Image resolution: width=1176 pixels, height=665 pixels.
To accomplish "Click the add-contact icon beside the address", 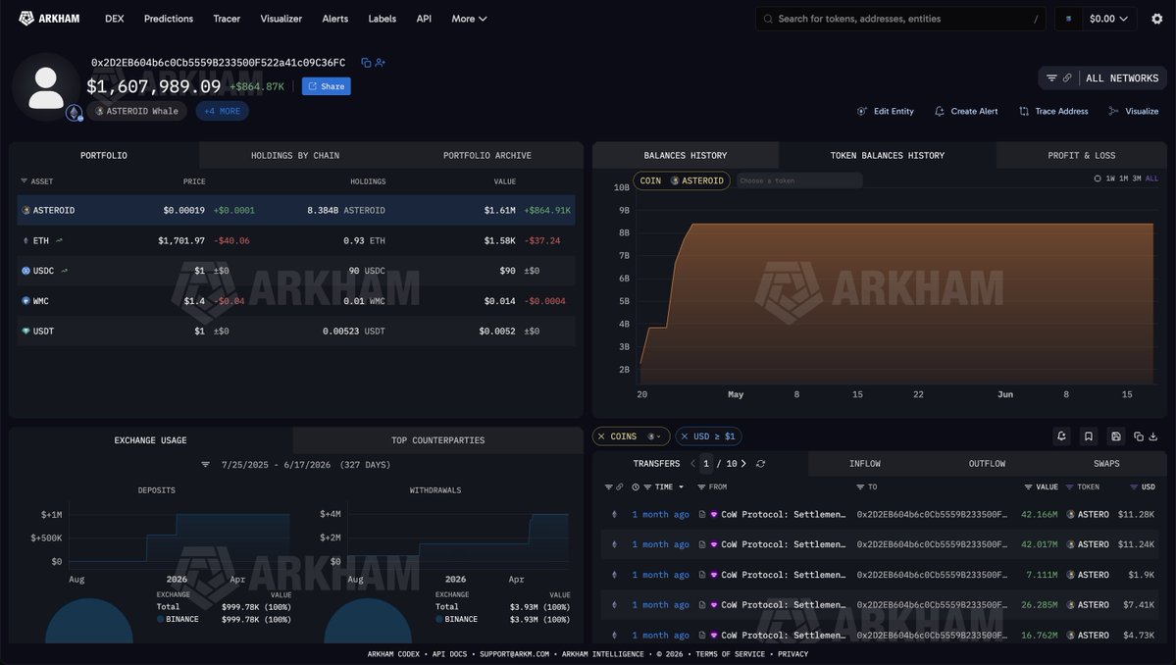I will point(381,63).
